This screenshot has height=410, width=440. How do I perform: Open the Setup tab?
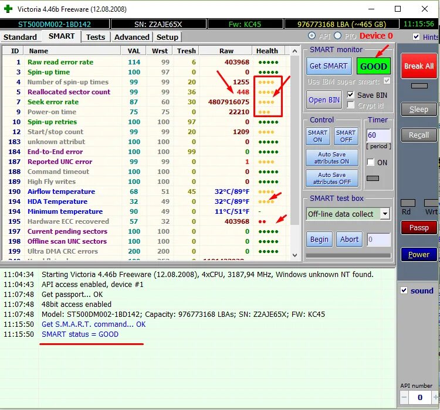(167, 37)
